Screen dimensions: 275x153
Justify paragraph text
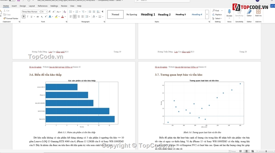pyautogui.click(x=82, y=17)
